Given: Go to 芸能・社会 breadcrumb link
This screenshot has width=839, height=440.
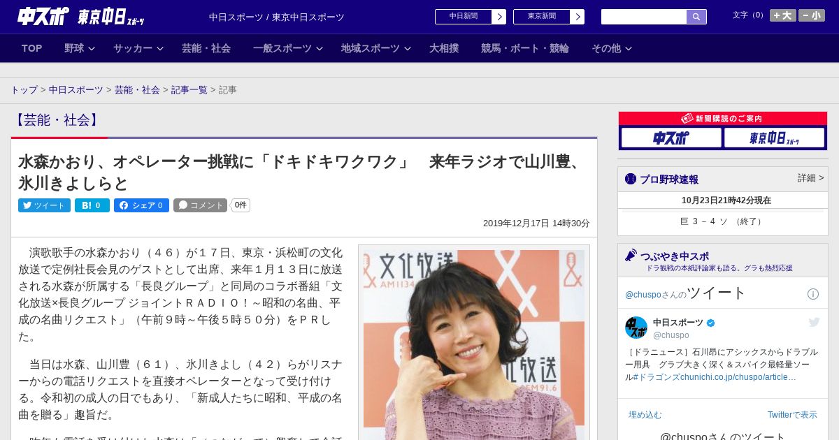Looking at the screenshot, I should pyautogui.click(x=138, y=90).
